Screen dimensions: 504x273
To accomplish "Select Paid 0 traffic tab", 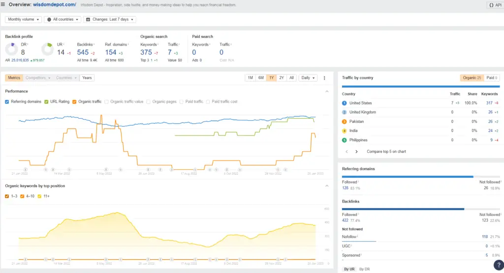I will tap(492, 78).
